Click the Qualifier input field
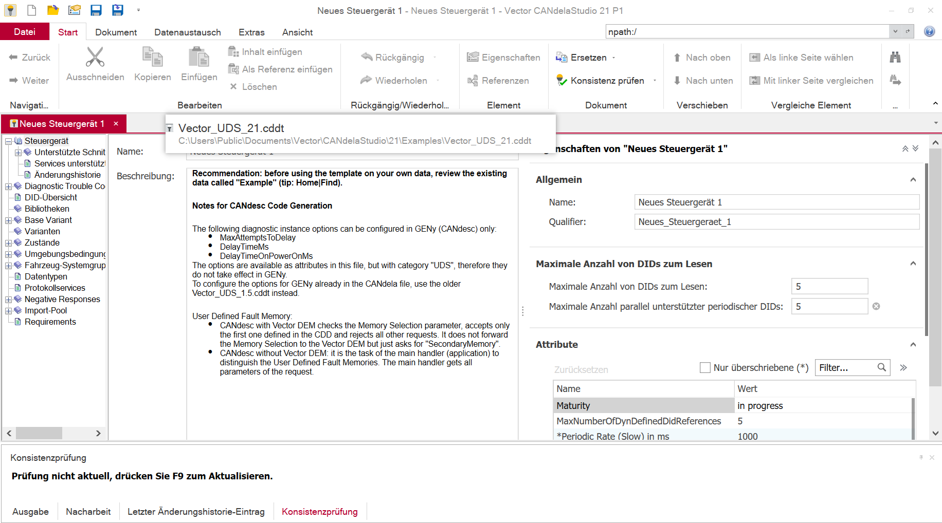 click(777, 222)
